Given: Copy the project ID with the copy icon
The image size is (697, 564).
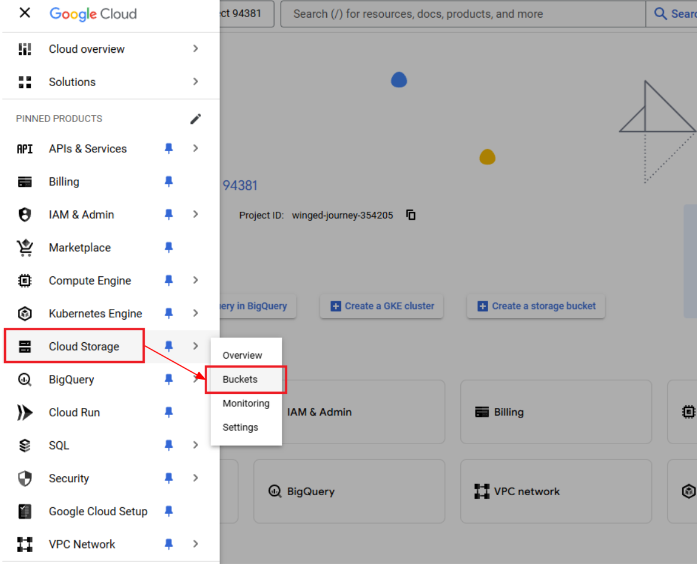Looking at the screenshot, I should click(x=410, y=215).
